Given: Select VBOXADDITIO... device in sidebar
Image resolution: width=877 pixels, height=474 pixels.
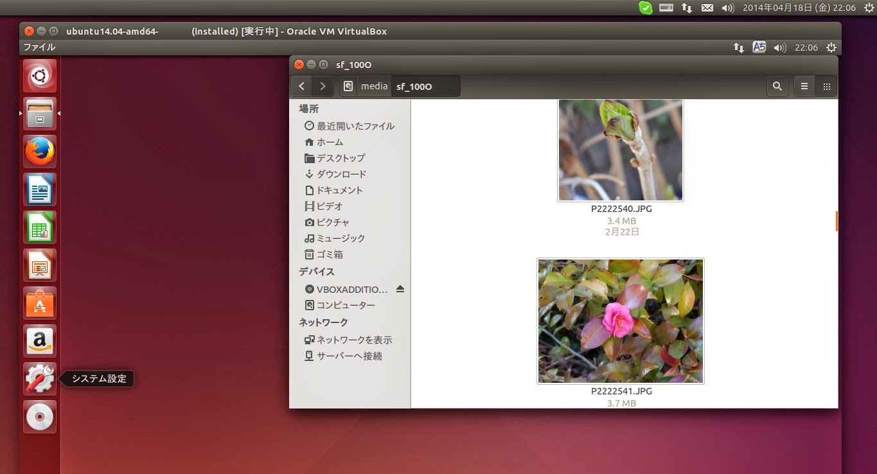Looking at the screenshot, I should tap(347, 289).
